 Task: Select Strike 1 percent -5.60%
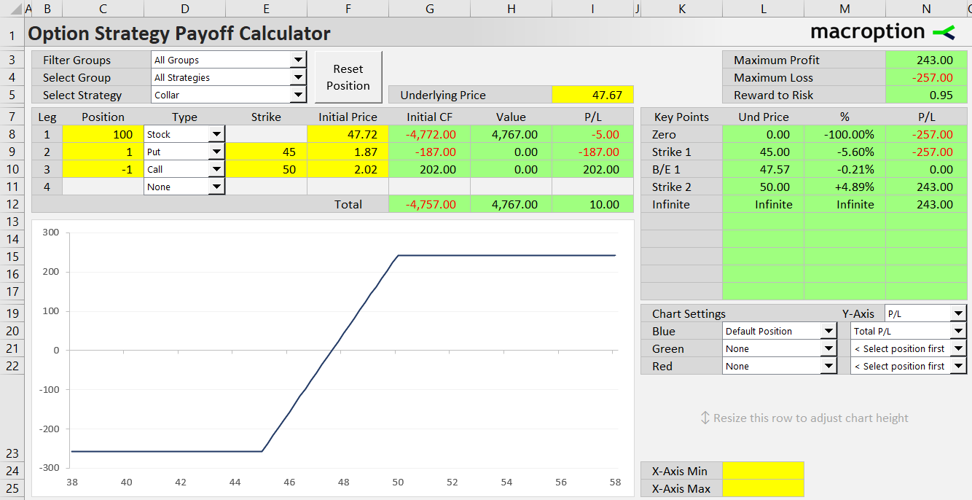844,152
